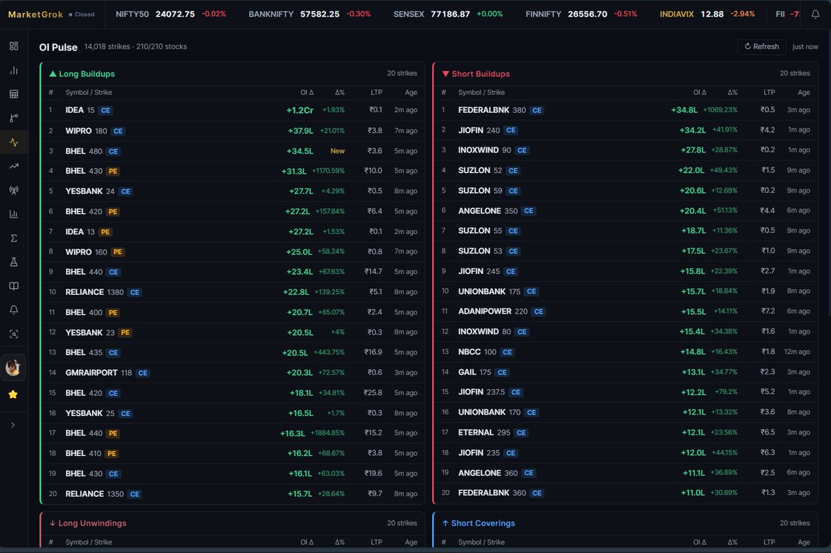The image size is (831, 553).
Task: Select the ETERNAL 295 CE row
Action: click(x=625, y=433)
